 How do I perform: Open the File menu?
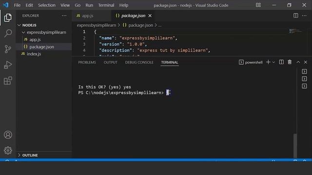[x=17, y=5]
